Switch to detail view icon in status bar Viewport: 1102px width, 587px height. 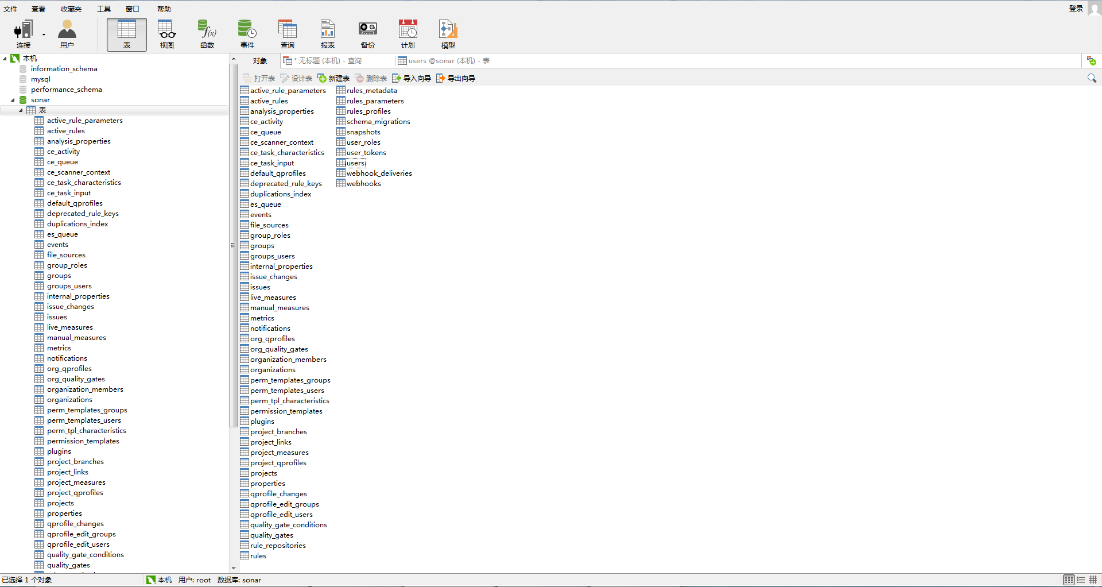tap(1081, 580)
